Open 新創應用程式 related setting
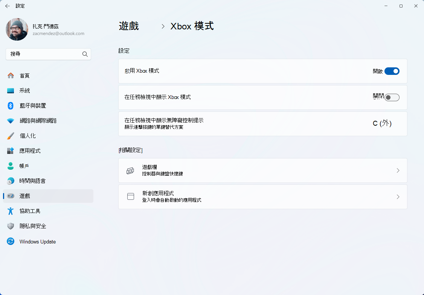 pos(263,197)
